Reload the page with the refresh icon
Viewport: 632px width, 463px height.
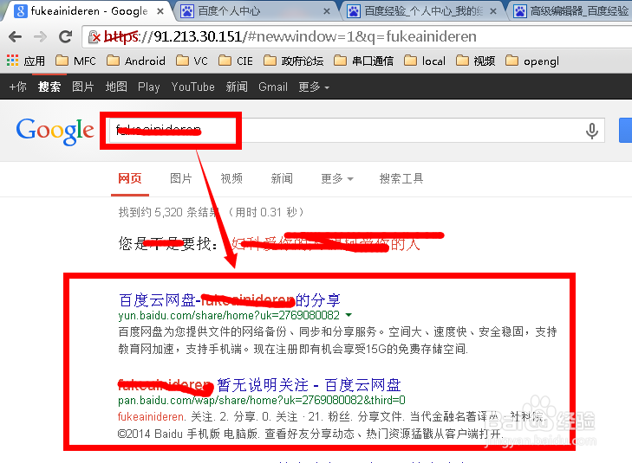[65, 37]
